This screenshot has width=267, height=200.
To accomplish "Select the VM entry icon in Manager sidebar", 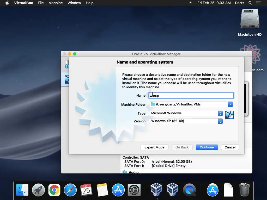I will (x=67, y=79).
